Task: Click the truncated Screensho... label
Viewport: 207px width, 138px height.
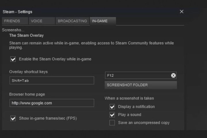Action: click(13, 30)
